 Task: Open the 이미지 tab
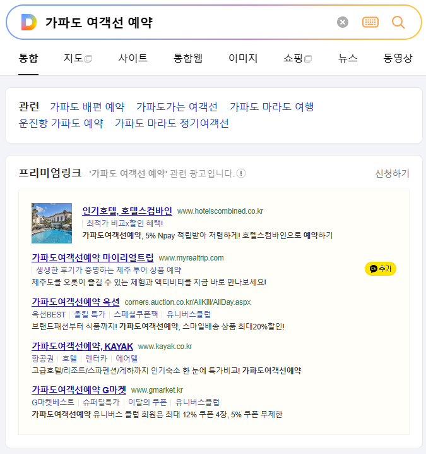pos(243,58)
